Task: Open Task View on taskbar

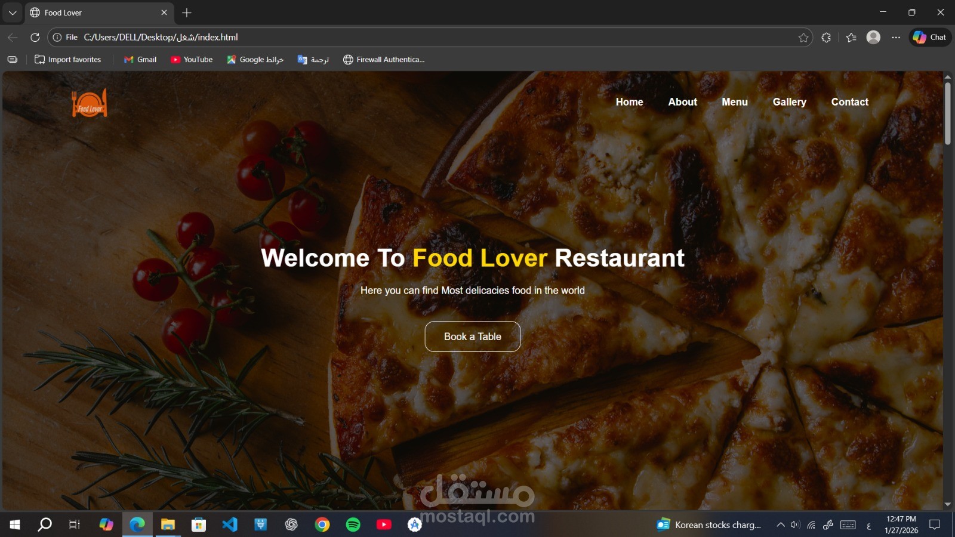Action: (75, 524)
